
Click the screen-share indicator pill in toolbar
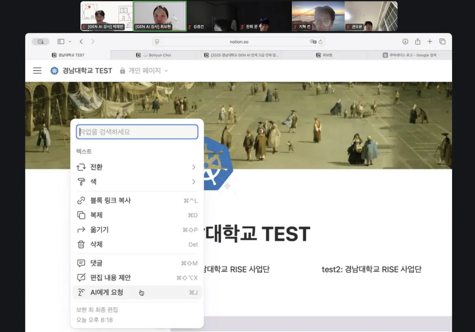pos(41,42)
